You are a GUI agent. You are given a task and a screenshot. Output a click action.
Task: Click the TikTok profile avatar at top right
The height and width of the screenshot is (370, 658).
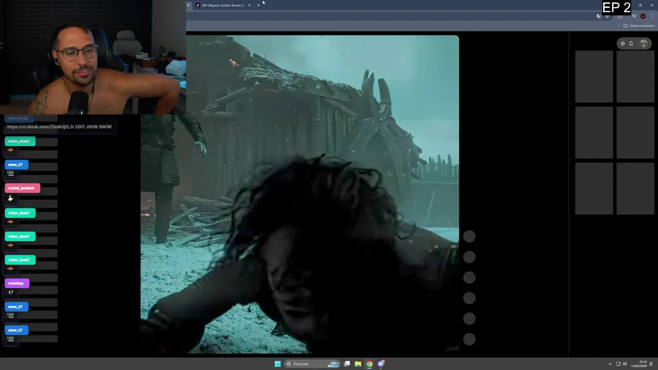(x=644, y=43)
